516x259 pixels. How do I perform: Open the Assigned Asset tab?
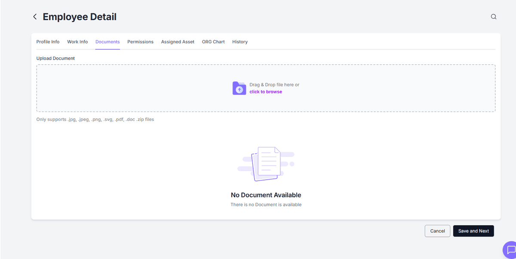point(178,42)
